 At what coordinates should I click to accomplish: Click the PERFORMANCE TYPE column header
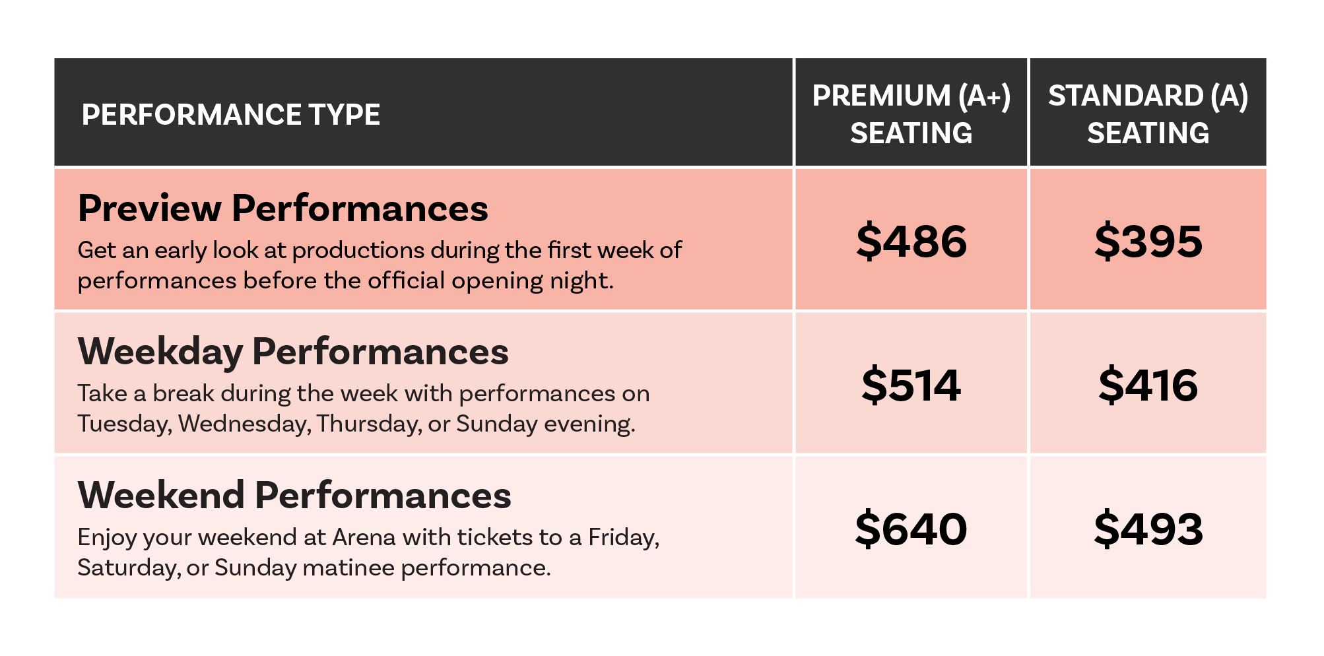[x=231, y=115]
